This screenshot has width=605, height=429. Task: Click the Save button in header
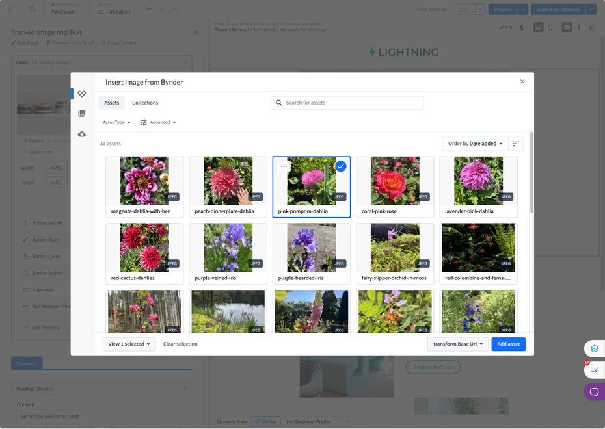click(x=464, y=9)
